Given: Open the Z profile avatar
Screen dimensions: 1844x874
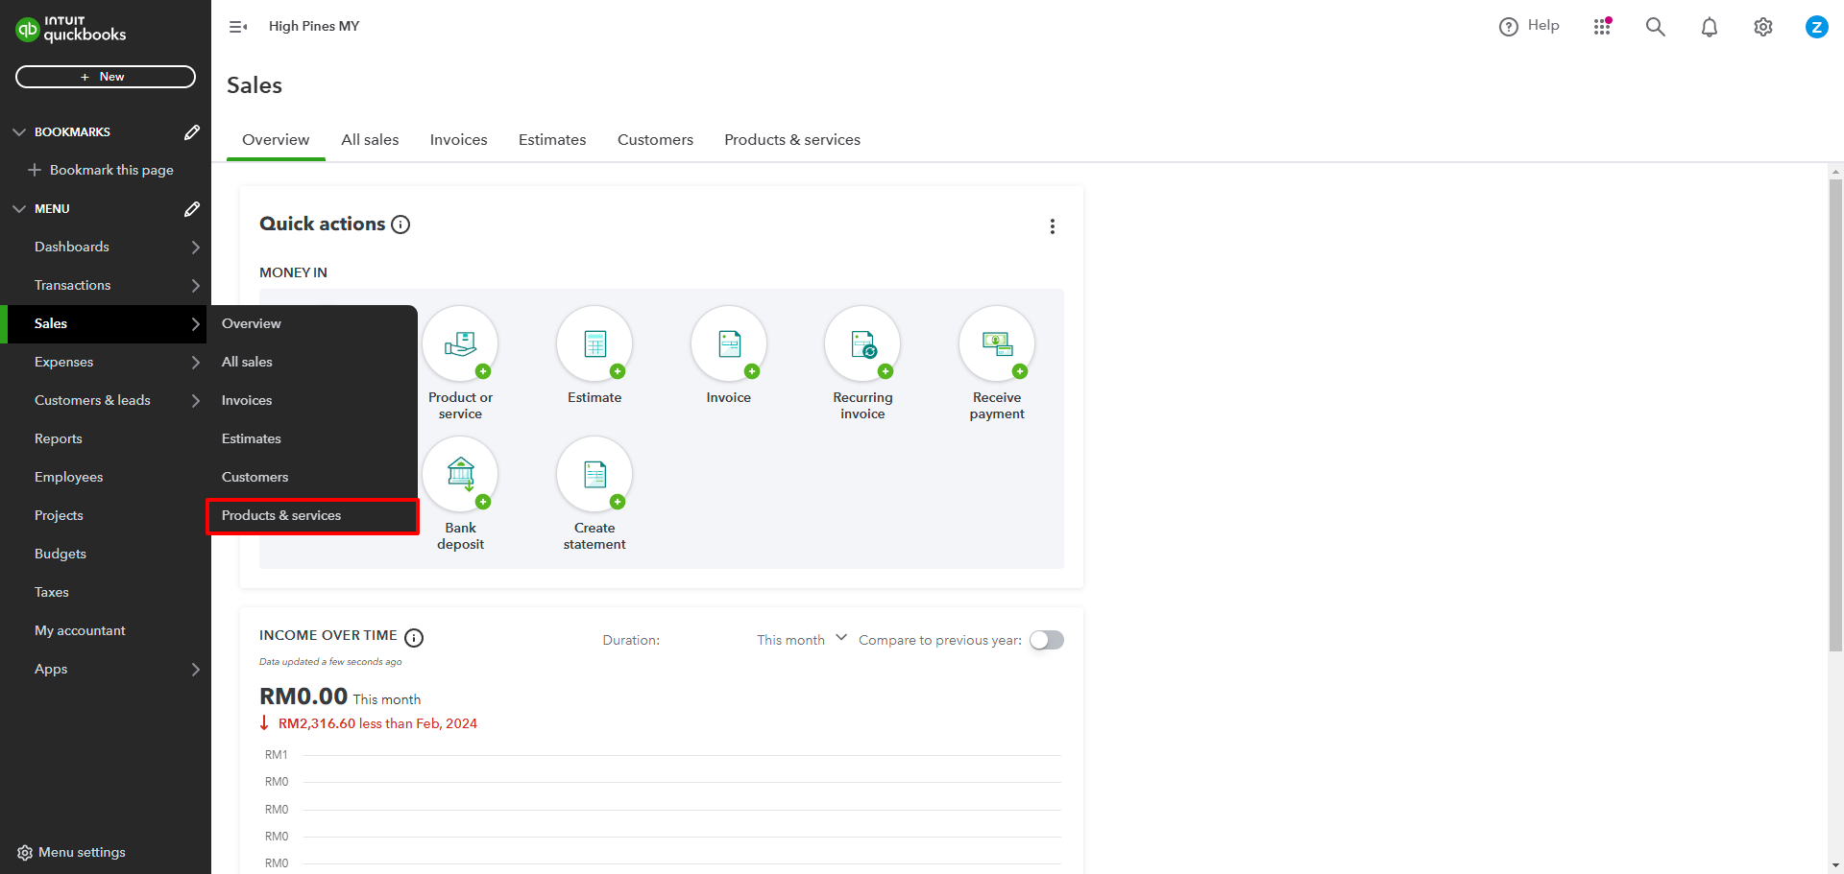Looking at the screenshot, I should point(1817,27).
